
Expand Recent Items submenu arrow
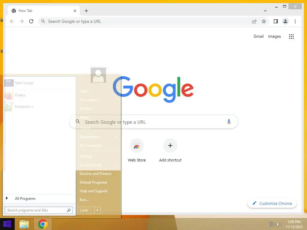click(x=117, y=137)
